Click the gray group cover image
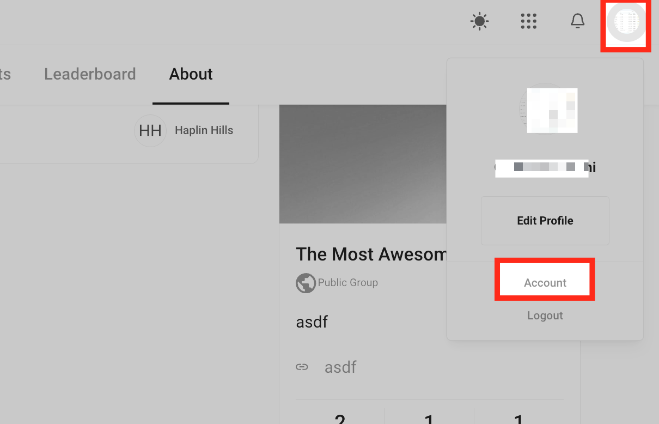The width and height of the screenshot is (659, 424). [362, 163]
